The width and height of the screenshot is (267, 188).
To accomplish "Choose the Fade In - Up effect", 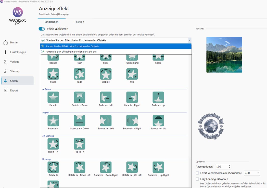I will pos(158,97).
